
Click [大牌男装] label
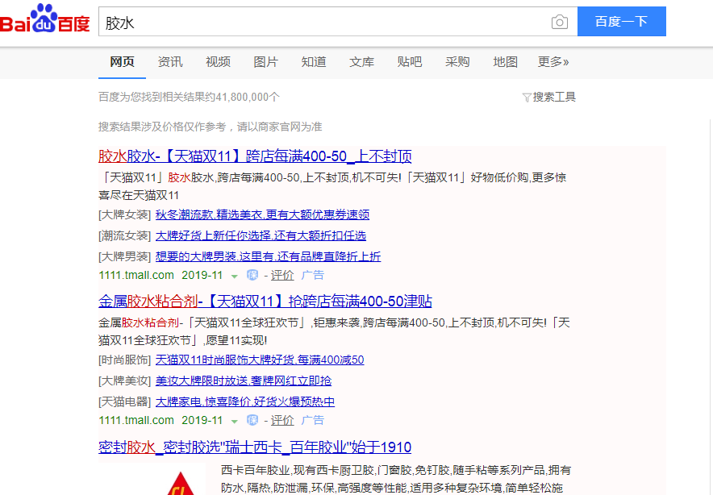[x=124, y=256]
